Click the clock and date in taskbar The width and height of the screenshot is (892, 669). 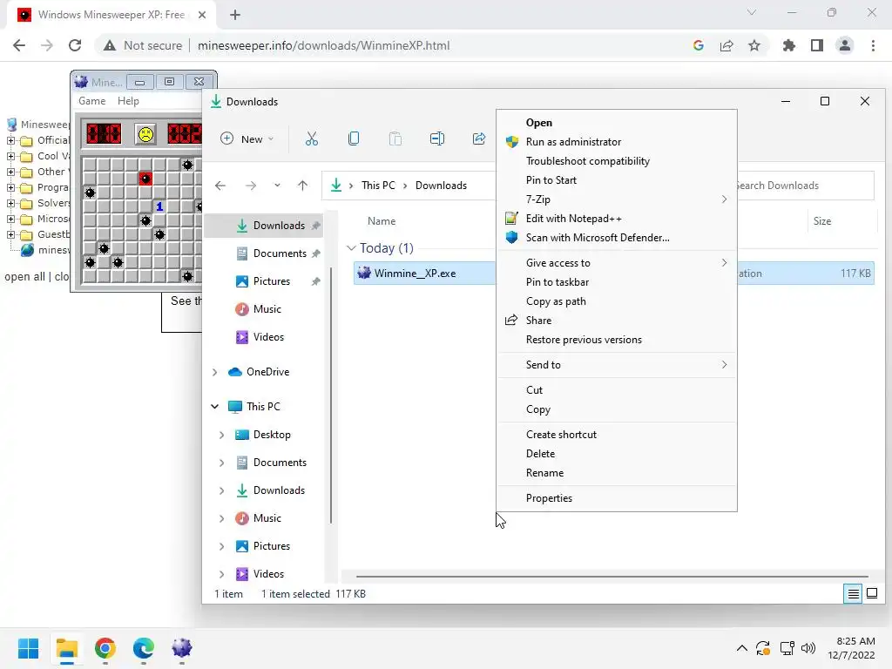point(850,648)
